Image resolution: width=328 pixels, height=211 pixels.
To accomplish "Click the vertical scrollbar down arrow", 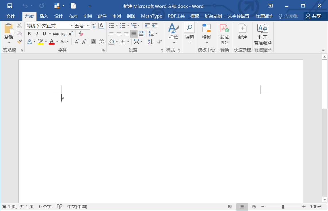I will pos(325,200).
